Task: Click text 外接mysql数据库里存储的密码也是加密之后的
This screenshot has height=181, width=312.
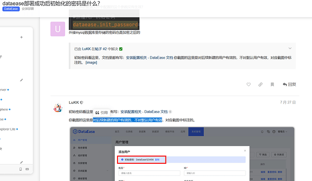Action: pos(104,32)
